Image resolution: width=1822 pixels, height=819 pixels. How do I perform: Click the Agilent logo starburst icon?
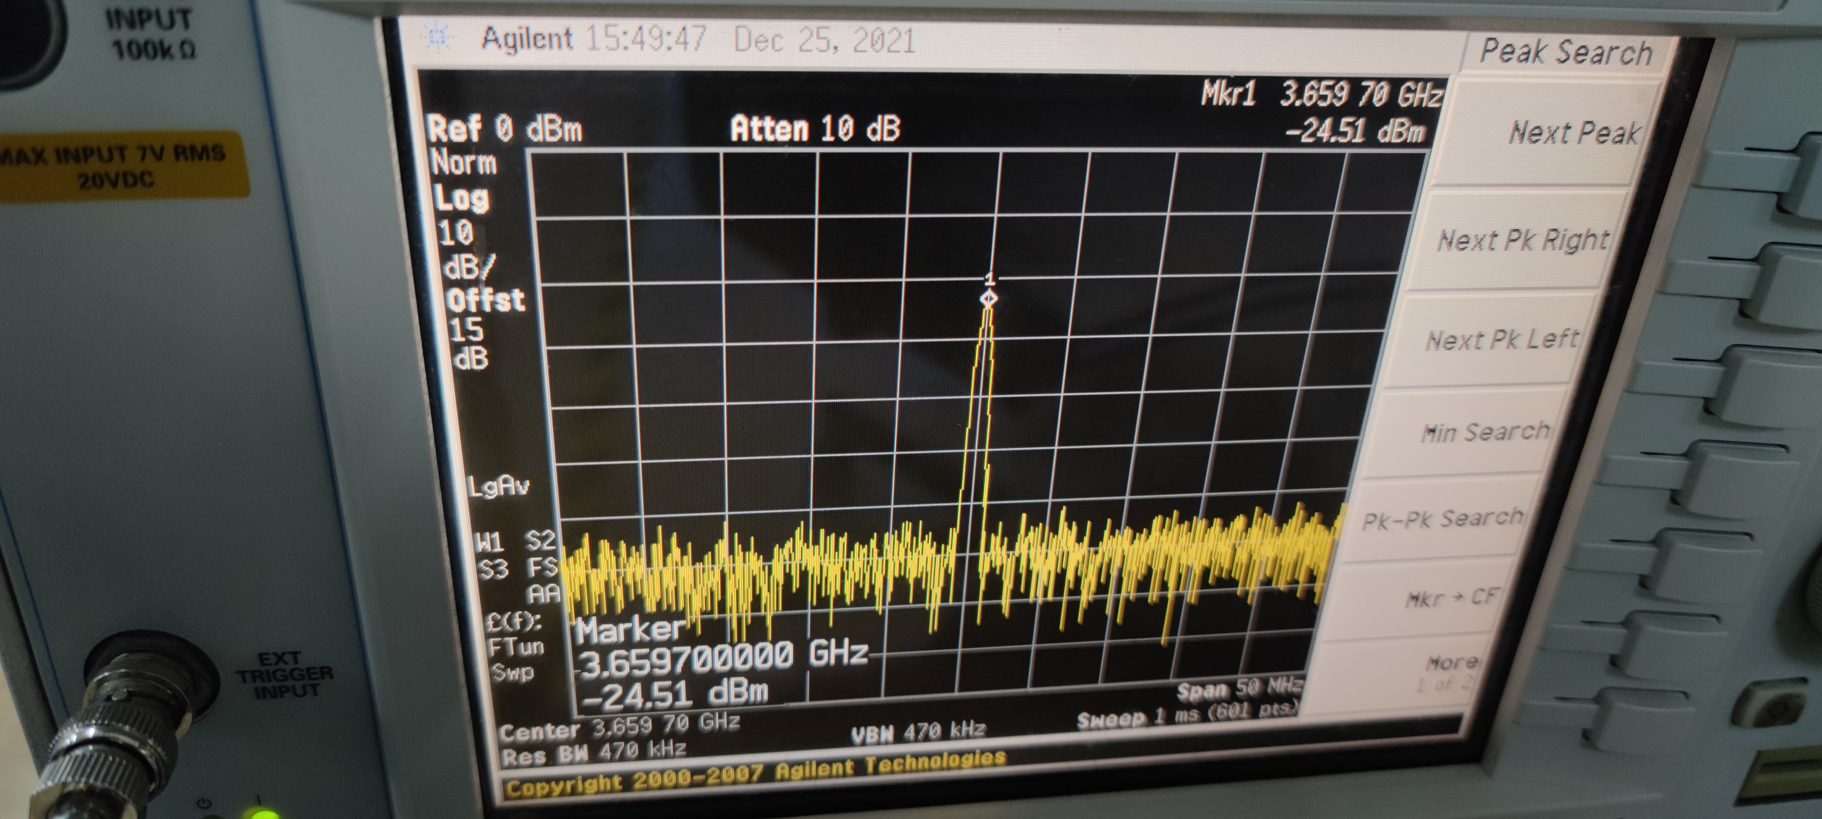pos(437,37)
